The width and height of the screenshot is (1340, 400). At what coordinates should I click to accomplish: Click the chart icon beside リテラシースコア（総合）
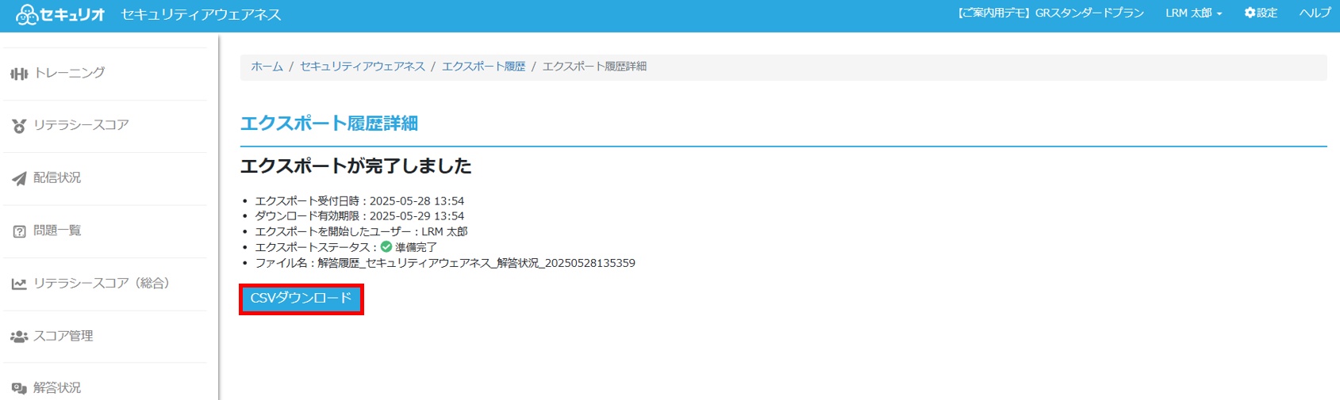[19, 284]
